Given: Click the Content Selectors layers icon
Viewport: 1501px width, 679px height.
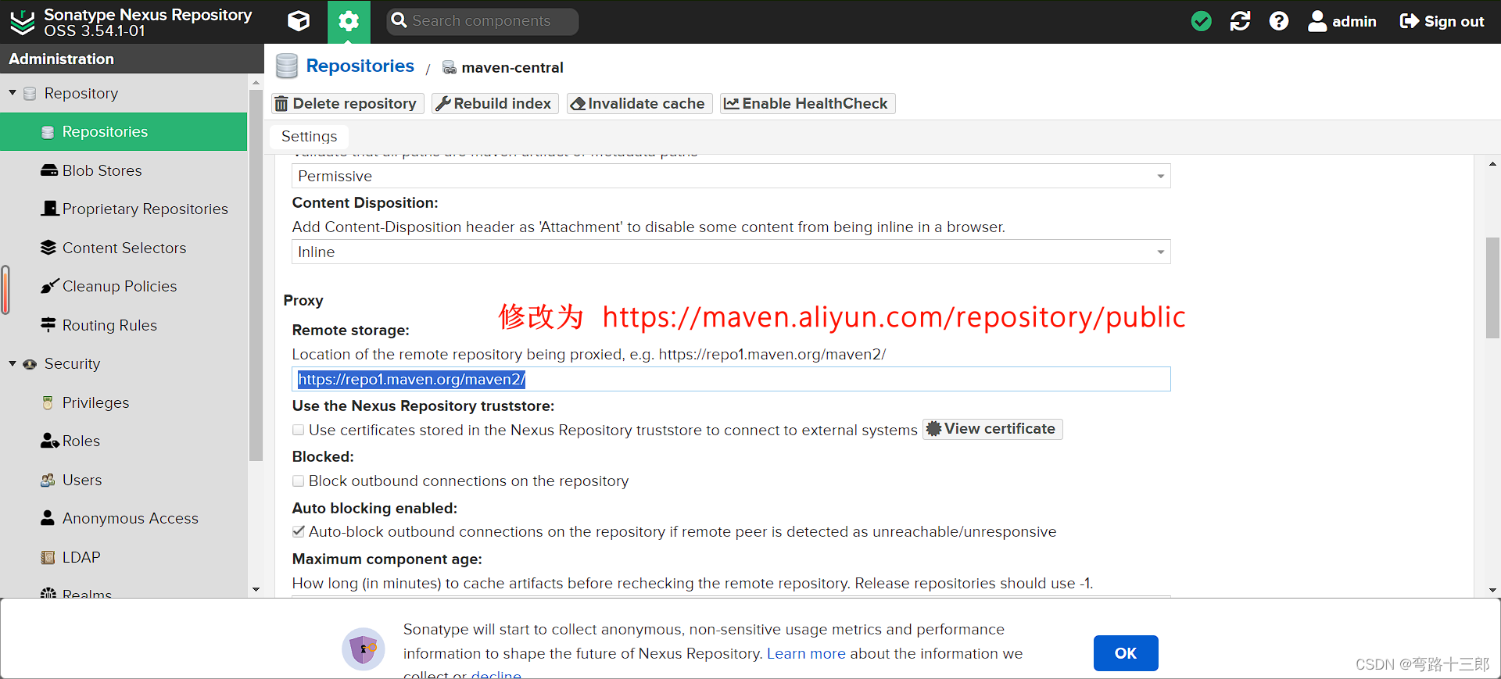Looking at the screenshot, I should [x=48, y=248].
